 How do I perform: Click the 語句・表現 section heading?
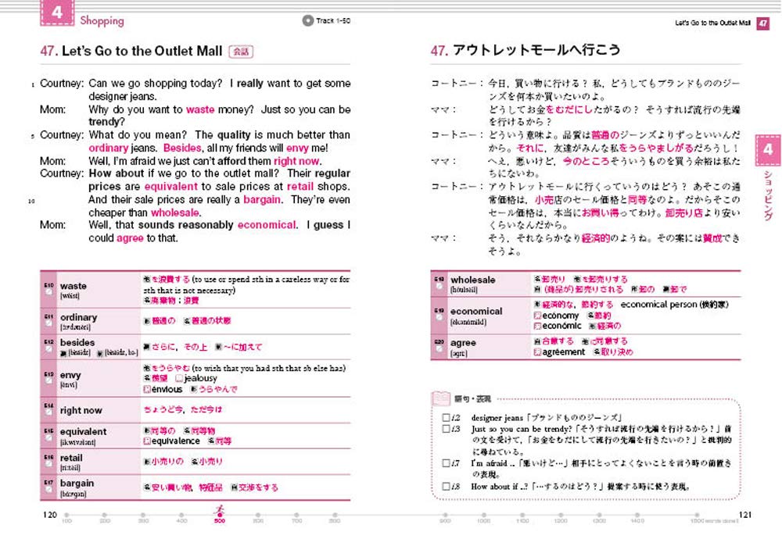tap(472, 399)
